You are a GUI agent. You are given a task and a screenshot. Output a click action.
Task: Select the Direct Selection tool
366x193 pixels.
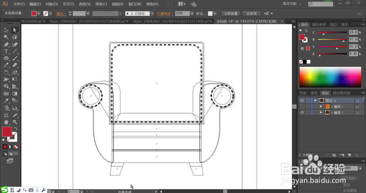(15, 30)
